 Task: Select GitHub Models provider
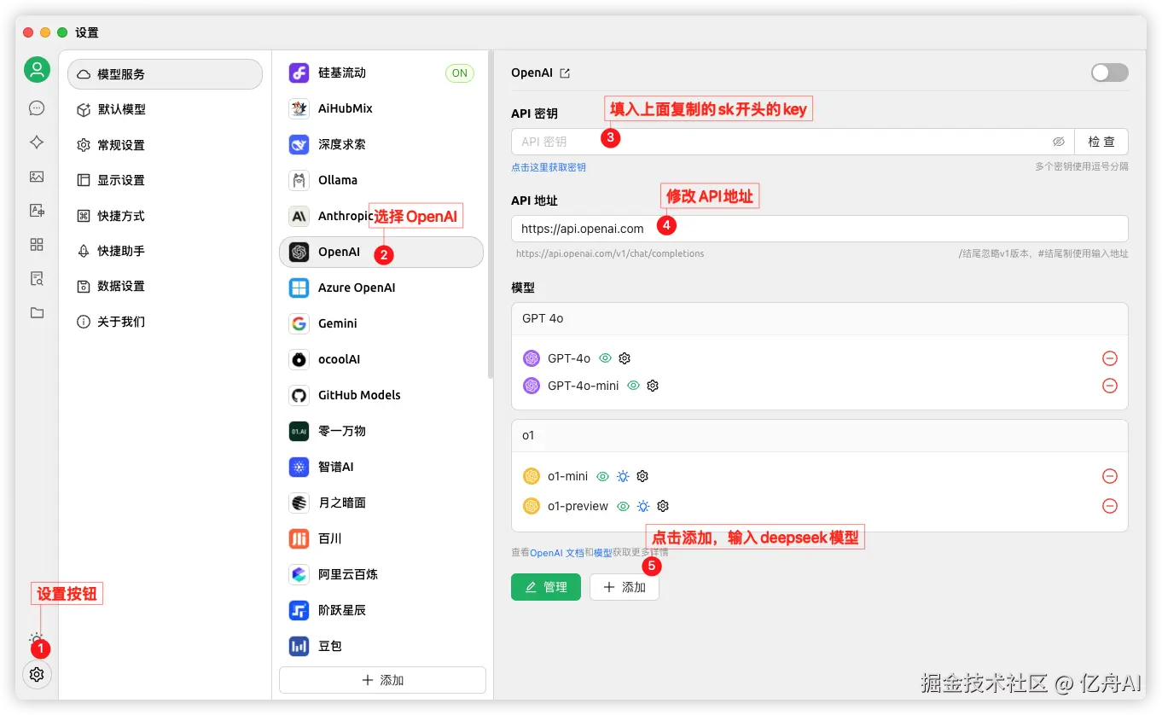(381, 395)
